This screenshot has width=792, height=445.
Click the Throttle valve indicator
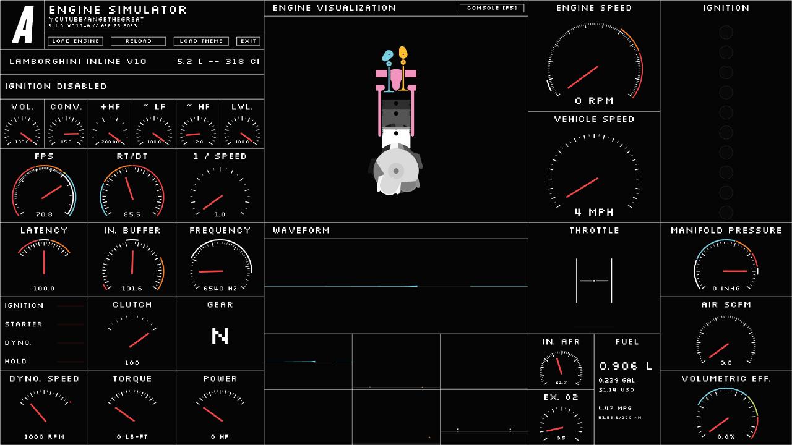pos(594,281)
